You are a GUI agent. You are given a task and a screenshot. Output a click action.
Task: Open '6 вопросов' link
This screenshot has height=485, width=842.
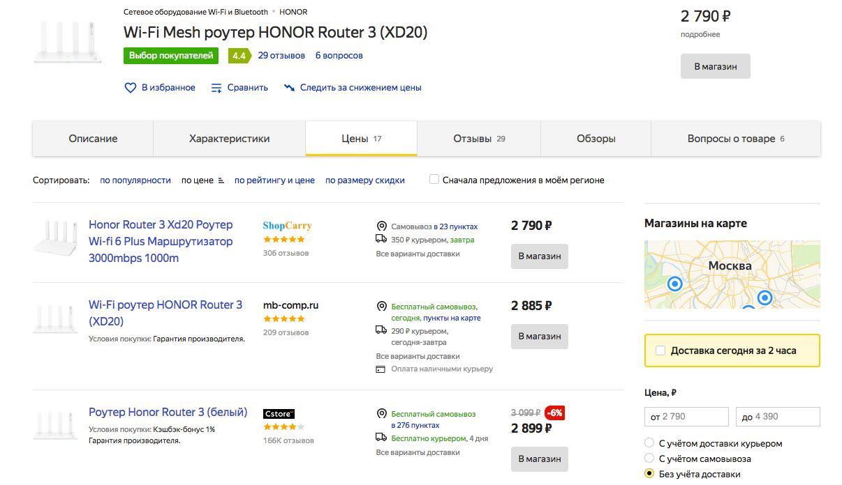[x=339, y=56]
